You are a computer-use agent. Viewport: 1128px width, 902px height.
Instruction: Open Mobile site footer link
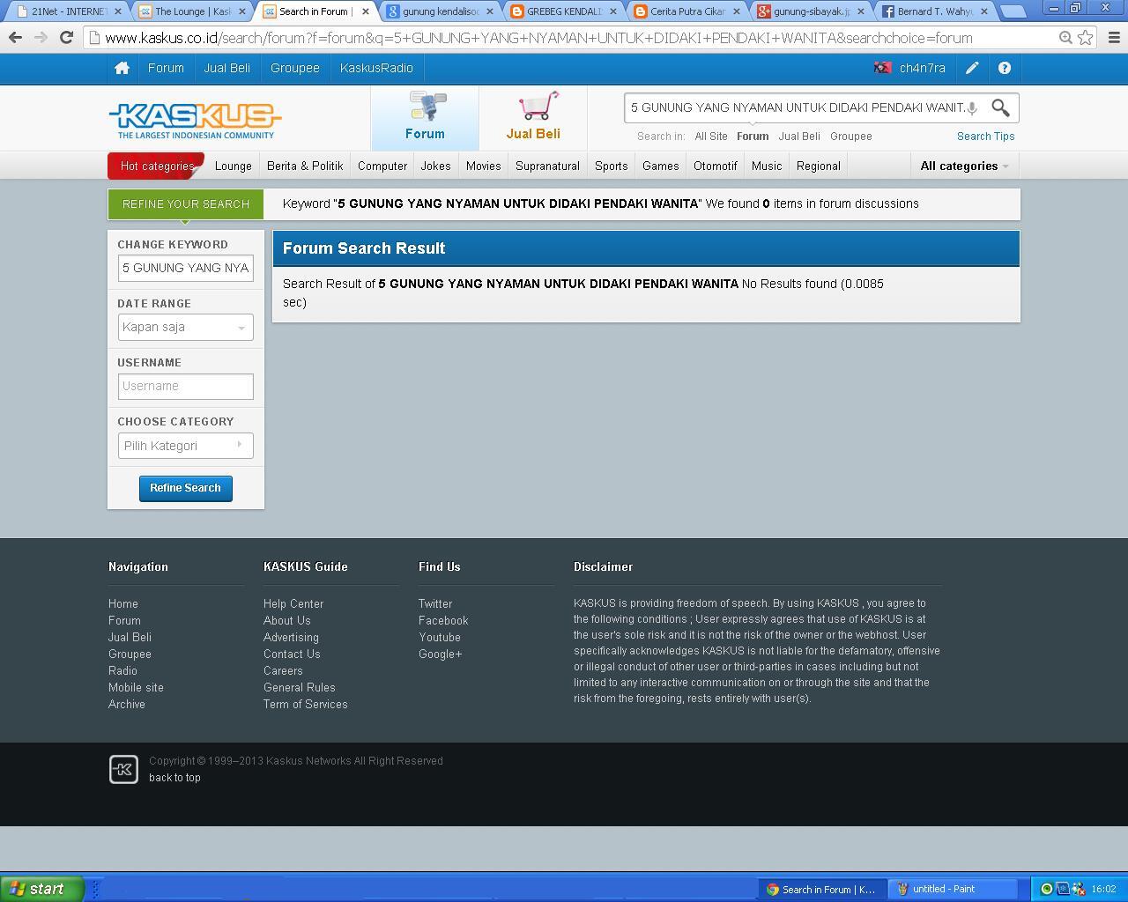click(x=136, y=687)
